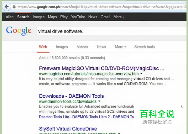Select the Web results tab
The image size is (188, 134).
(43, 47)
